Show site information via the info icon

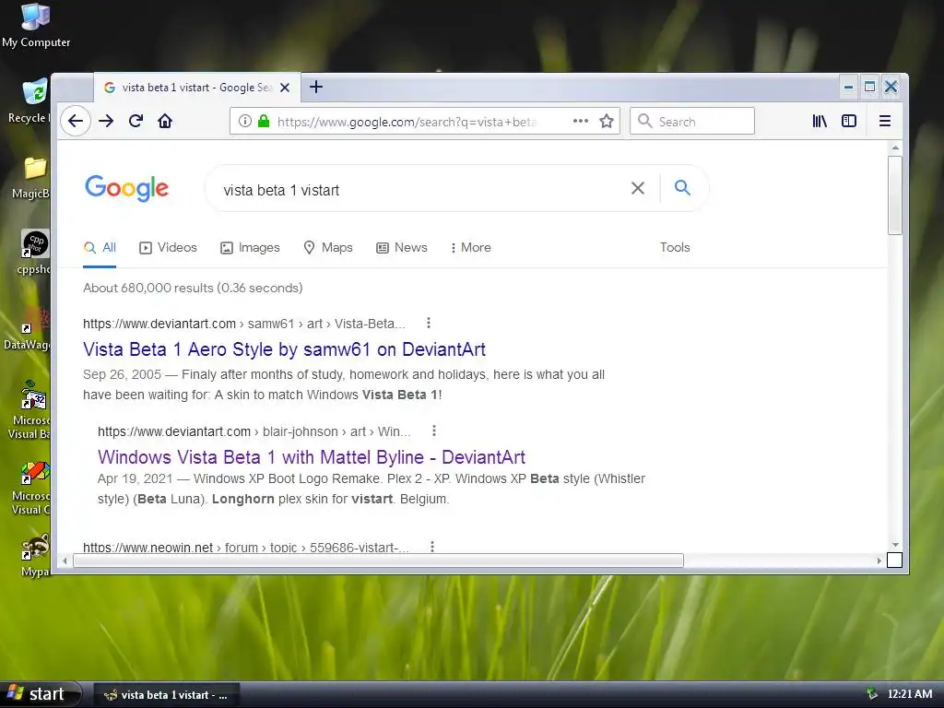[x=245, y=121]
